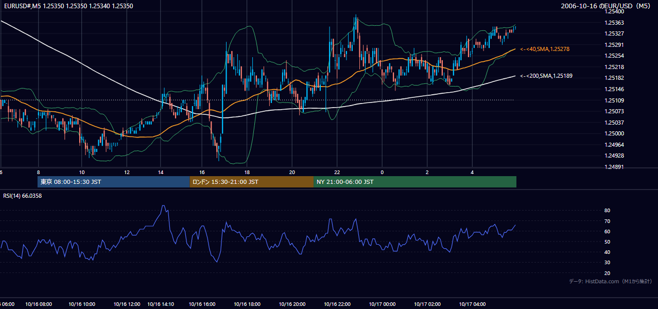Click price level 1.25182 on axis
The height and width of the screenshot is (309, 658).
click(x=614, y=78)
